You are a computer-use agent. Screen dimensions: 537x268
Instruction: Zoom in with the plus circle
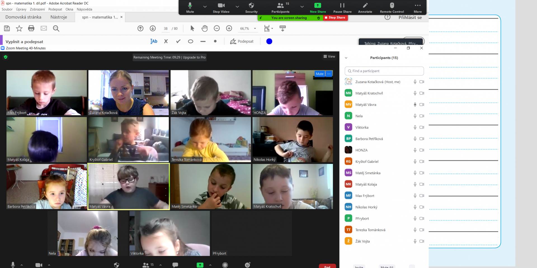[229, 28]
